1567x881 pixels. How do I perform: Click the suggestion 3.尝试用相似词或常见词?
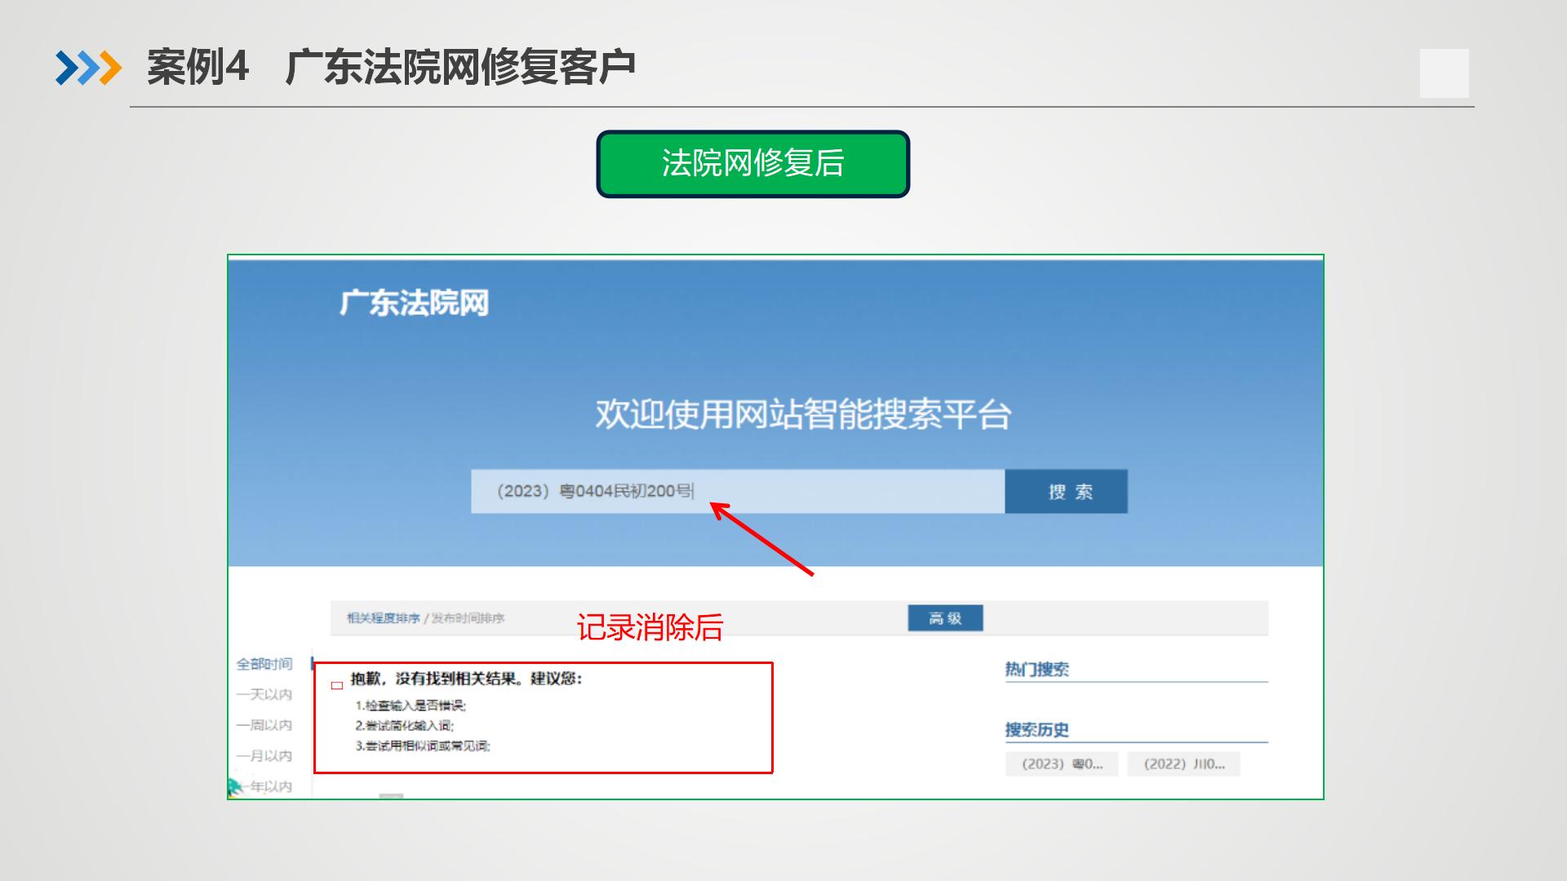pos(423,746)
